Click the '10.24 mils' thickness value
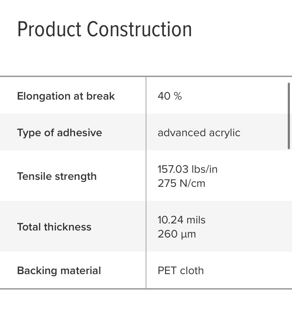Image resolution: width=292 pixels, height=323 pixels. pyautogui.click(x=181, y=220)
